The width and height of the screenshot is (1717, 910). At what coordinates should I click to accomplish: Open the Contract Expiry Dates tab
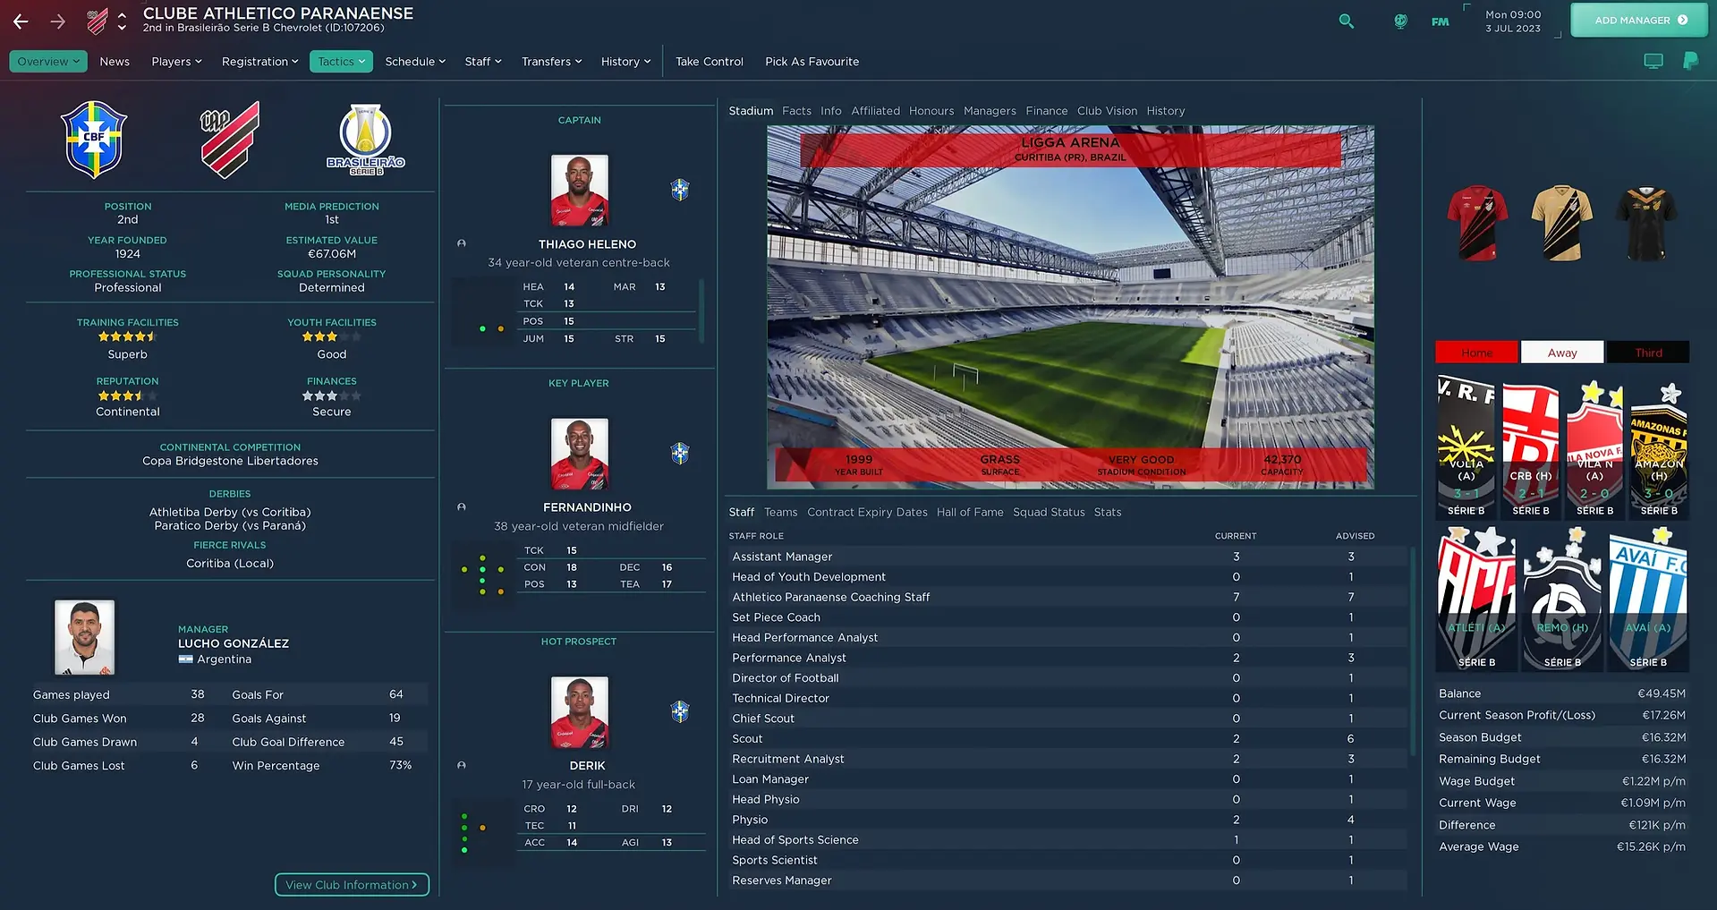867,512
